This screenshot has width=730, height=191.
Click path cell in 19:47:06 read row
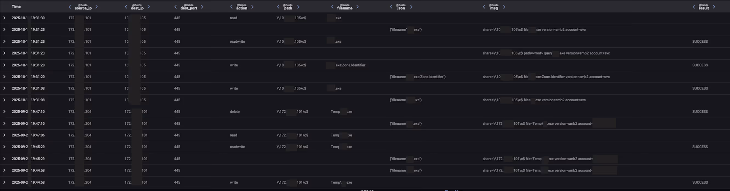pos(292,135)
